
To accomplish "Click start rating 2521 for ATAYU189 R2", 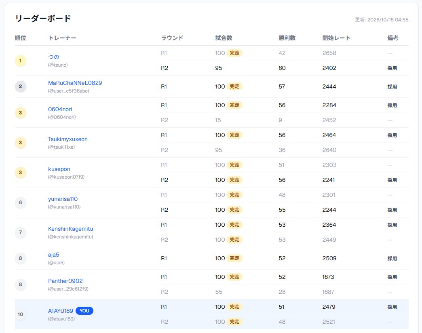I will 329,322.
